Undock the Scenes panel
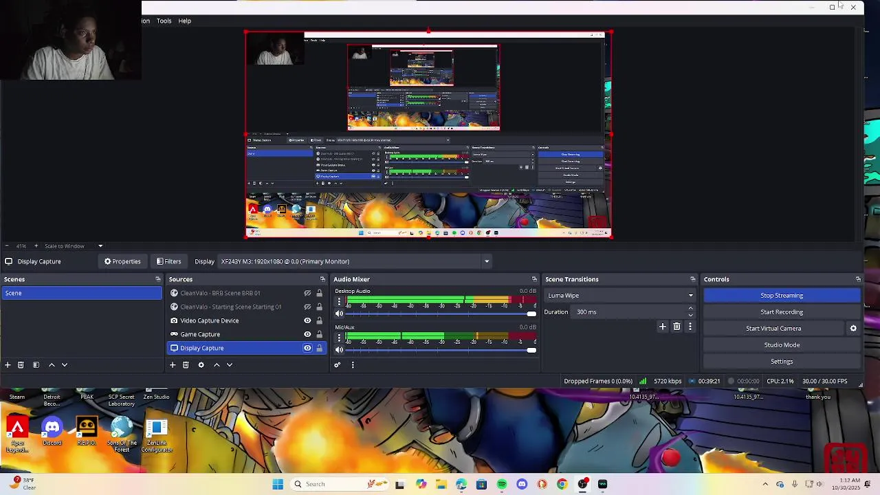Image resolution: width=880 pixels, height=495 pixels. pos(158,279)
